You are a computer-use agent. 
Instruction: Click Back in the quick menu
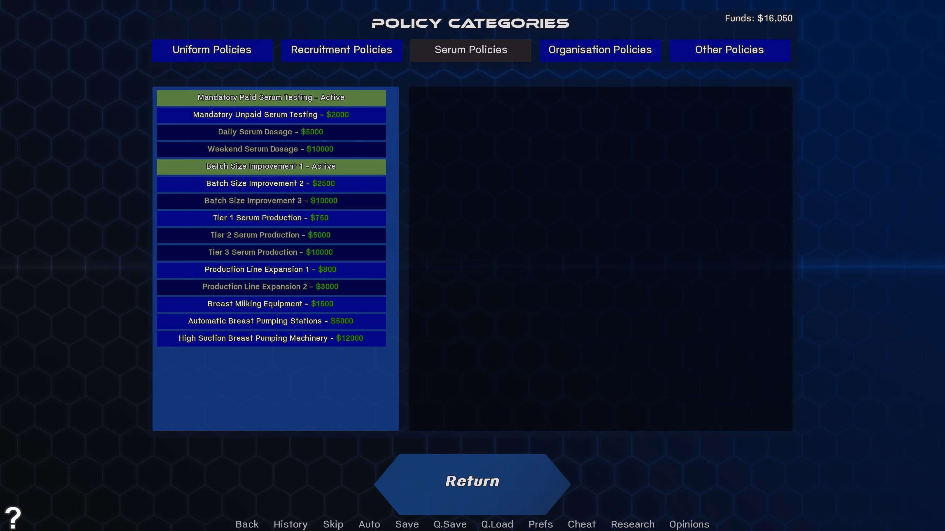pyautogui.click(x=247, y=524)
